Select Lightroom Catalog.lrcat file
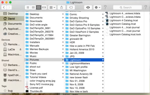 pyautogui.click(x=124, y=24)
